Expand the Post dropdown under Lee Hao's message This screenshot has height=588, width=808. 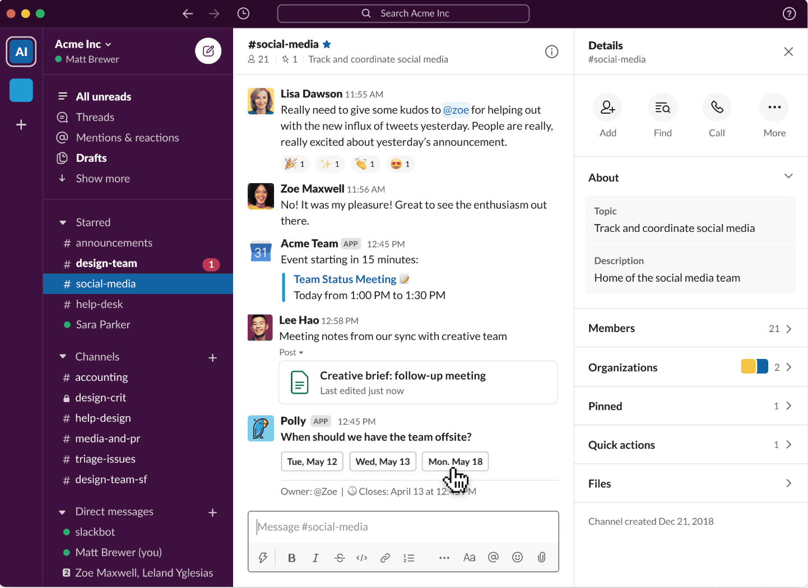(291, 352)
